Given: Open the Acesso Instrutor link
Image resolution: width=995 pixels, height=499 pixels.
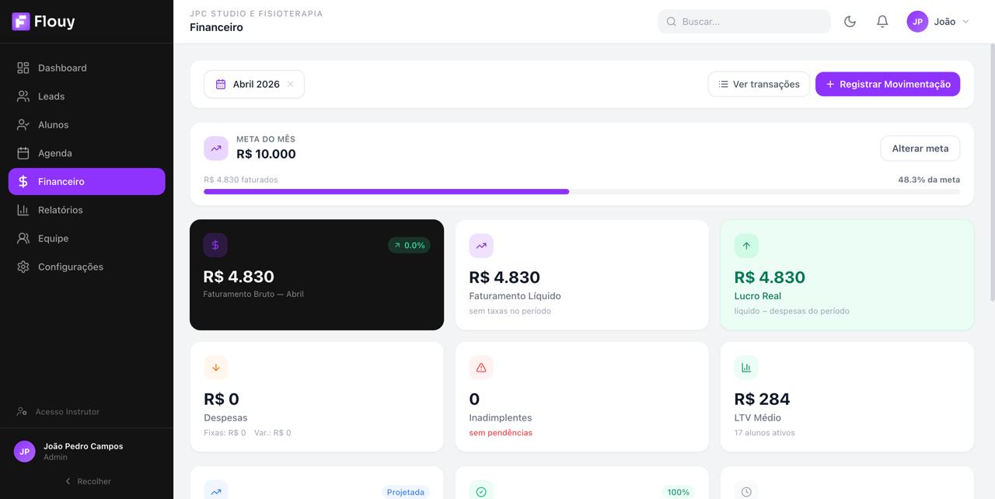Looking at the screenshot, I should (x=58, y=411).
